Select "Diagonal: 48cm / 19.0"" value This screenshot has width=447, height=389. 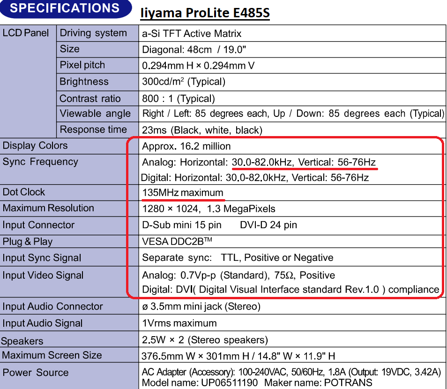pos(194,50)
